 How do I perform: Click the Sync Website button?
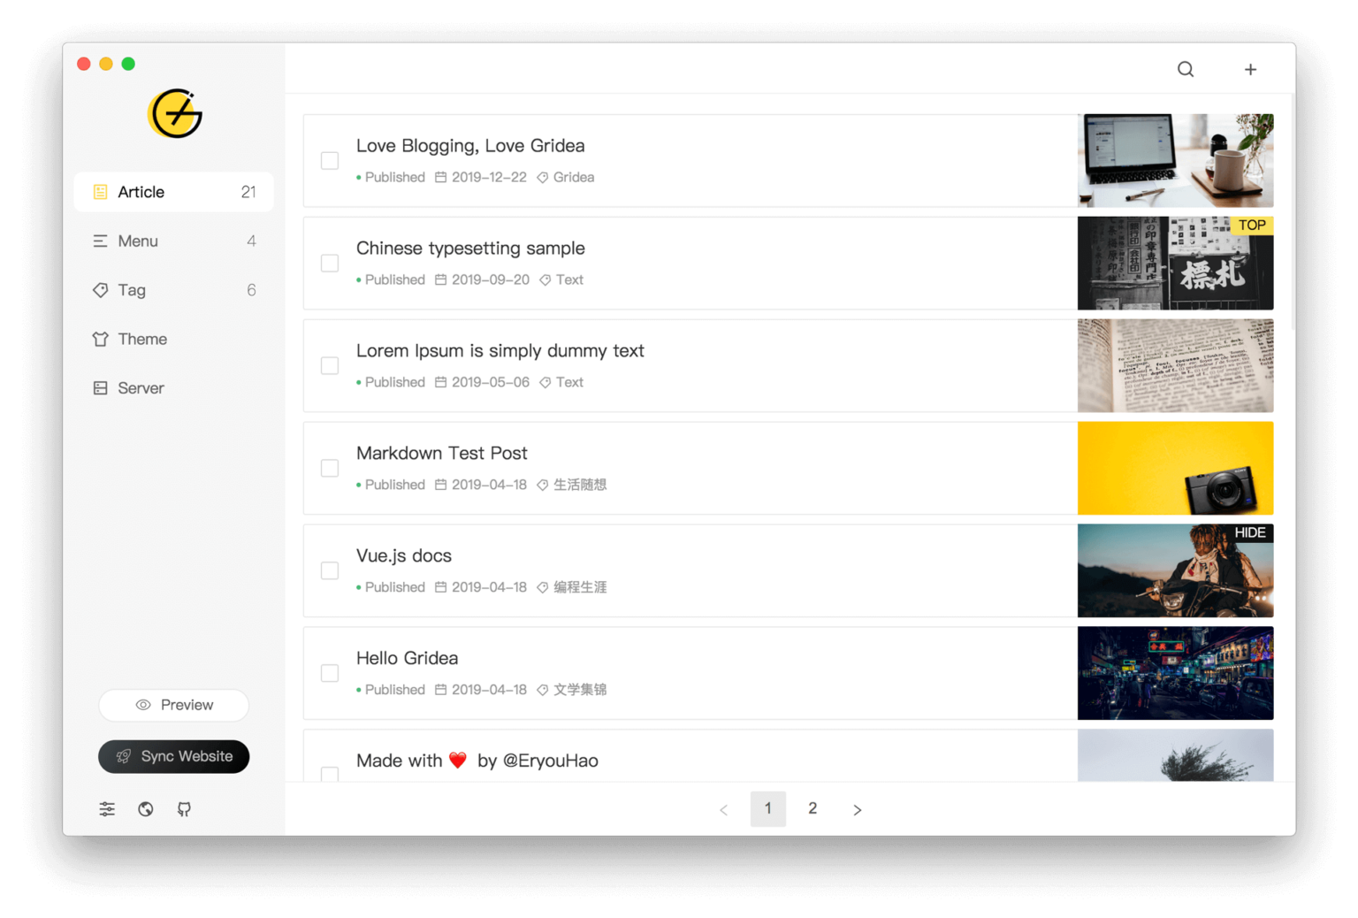click(173, 756)
